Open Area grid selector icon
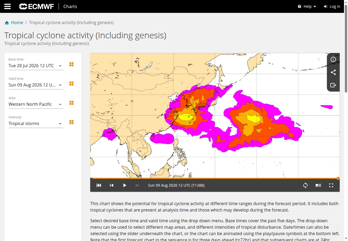The image size is (348, 241). click(x=71, y=103)
